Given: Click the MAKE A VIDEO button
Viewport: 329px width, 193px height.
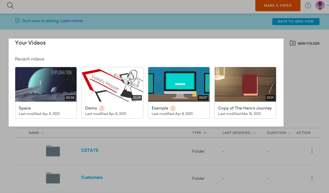Looking at the screenshot, I should (x=277, y=5).
